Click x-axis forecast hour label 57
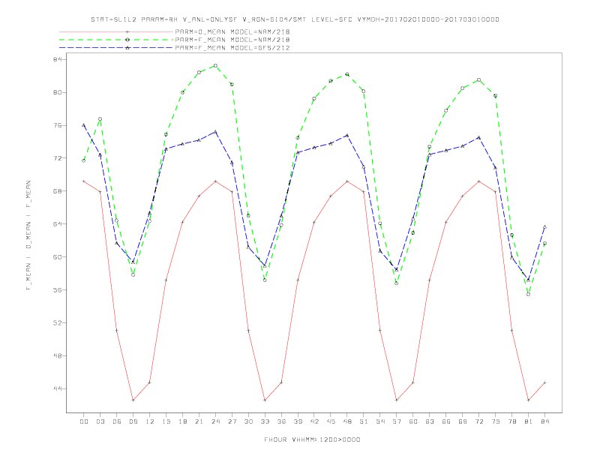Screen dimensions: 594x459 pyautogui.click(x=397, y=421)
